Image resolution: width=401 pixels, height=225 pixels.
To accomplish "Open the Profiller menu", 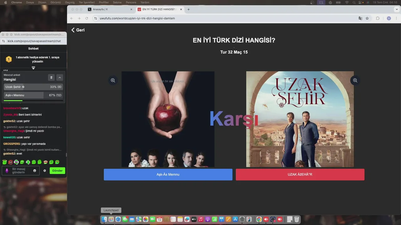I will pyautogui.click(x=104, y=2).
